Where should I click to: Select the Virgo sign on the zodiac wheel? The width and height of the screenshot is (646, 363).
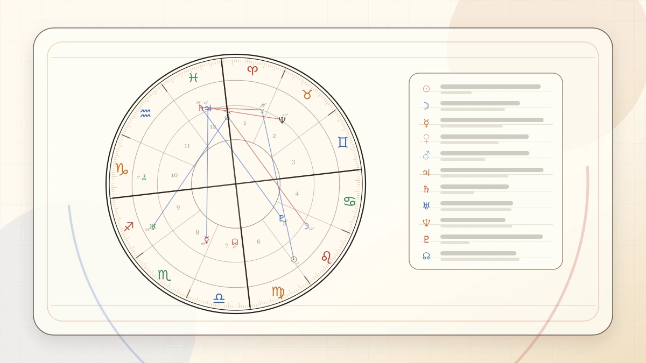coord(278,292)
